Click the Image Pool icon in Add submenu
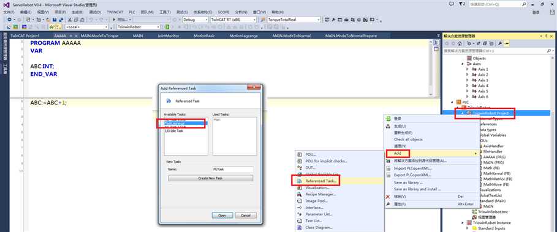 299,201
